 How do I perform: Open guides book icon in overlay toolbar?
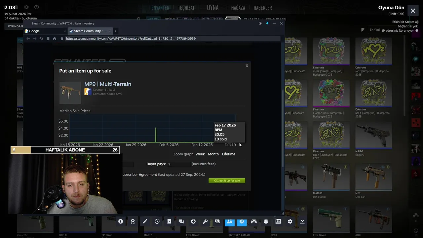pos(169,221)
